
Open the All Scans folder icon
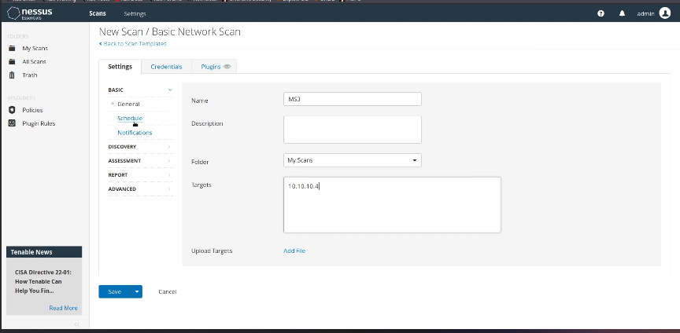pos(12,61)
